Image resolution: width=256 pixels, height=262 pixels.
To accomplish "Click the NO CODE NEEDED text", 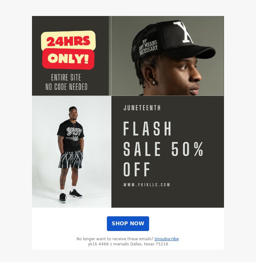I will (67, 87).
